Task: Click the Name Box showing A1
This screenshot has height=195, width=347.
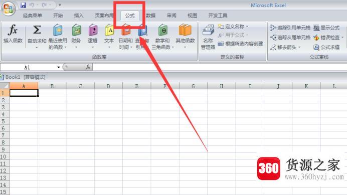Action: click(28, 67)
